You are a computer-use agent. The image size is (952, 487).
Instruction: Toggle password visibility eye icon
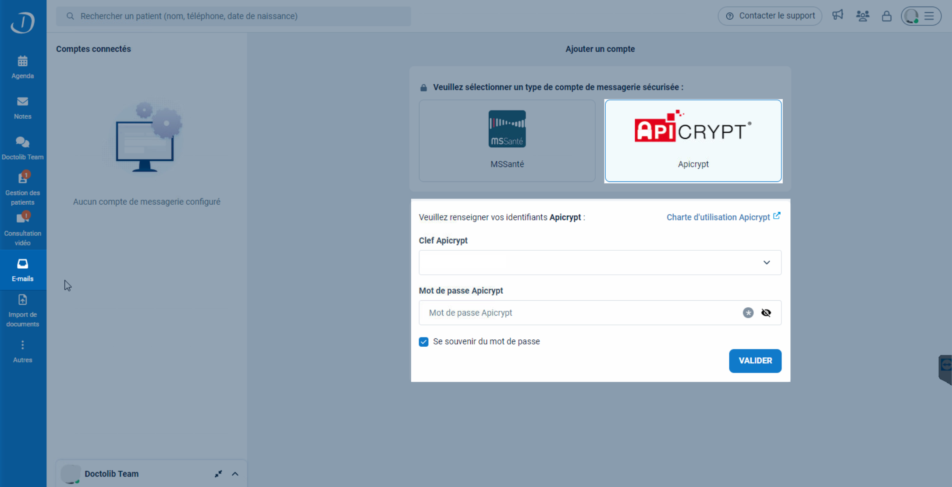(766, 313)
